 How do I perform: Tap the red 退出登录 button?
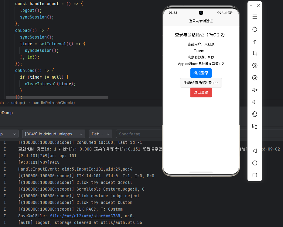click(x=201, y=92)
